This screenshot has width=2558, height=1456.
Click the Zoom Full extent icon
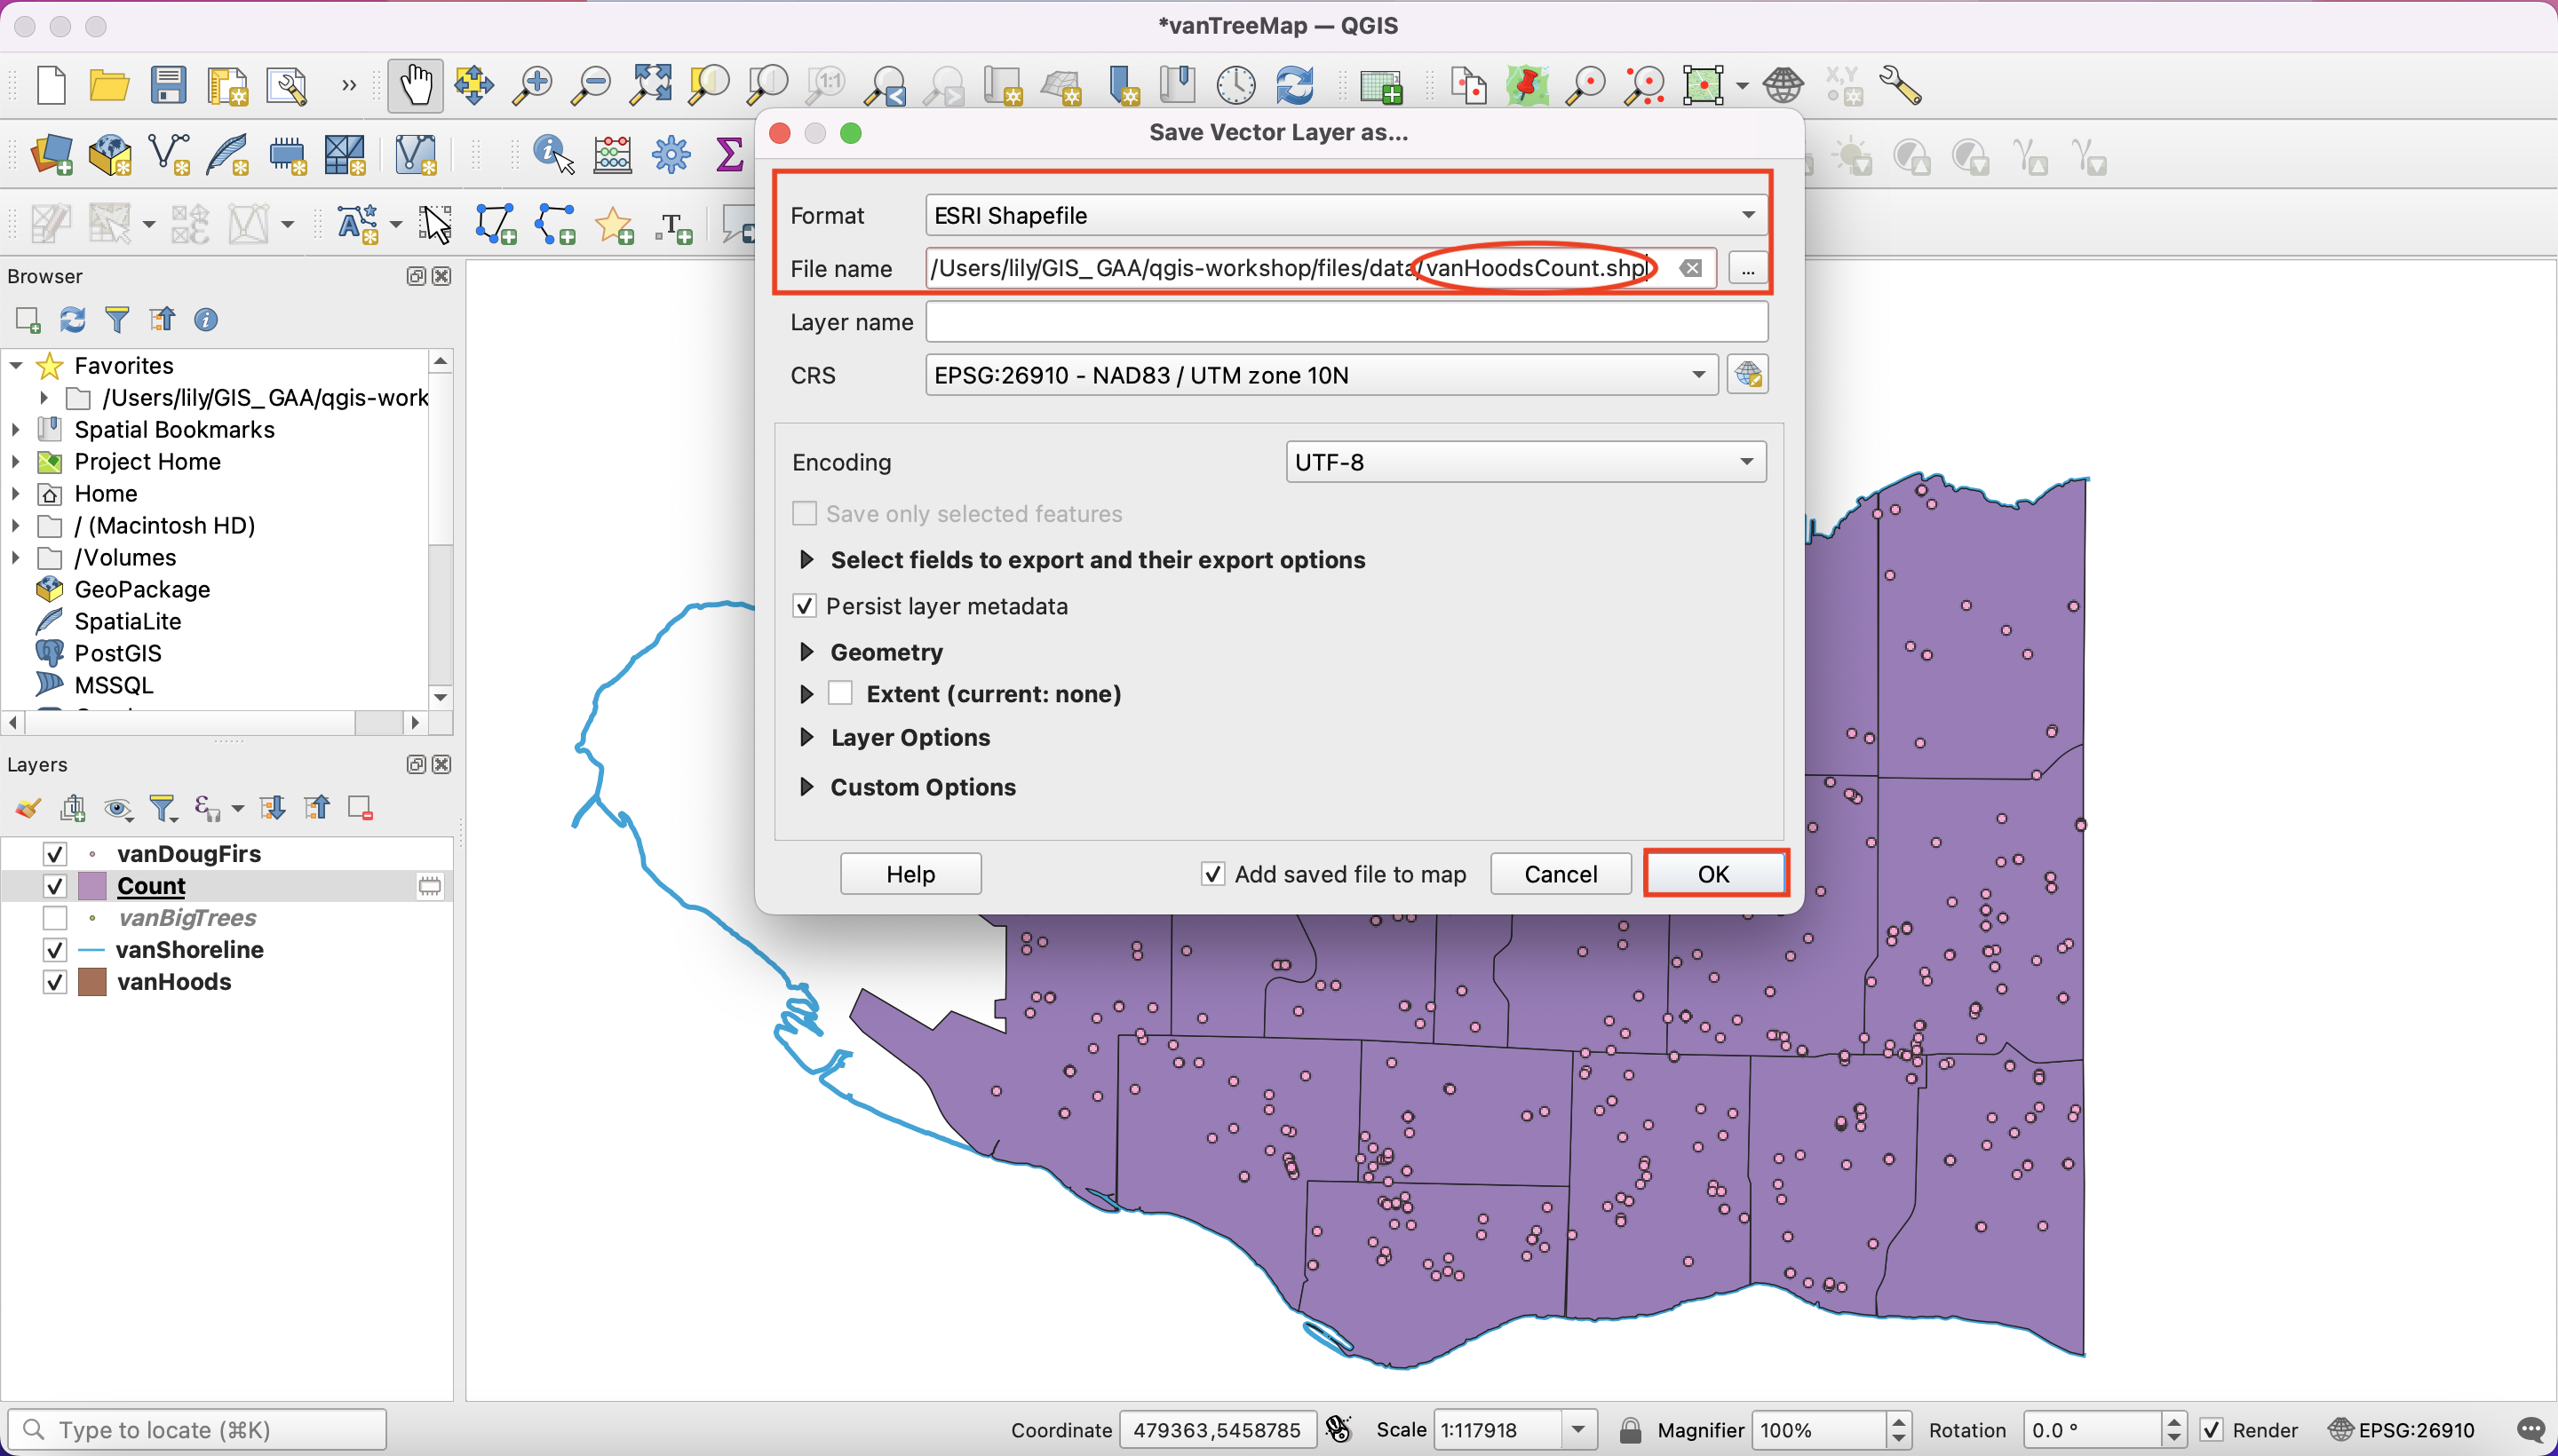[x=650, y=86]
